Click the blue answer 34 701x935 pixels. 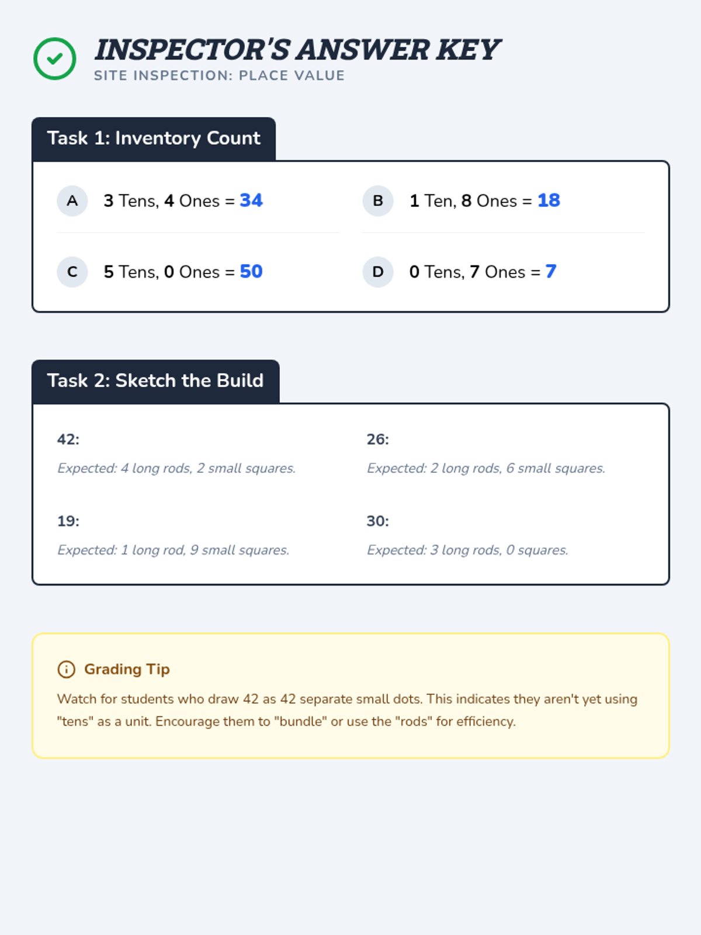251,200
